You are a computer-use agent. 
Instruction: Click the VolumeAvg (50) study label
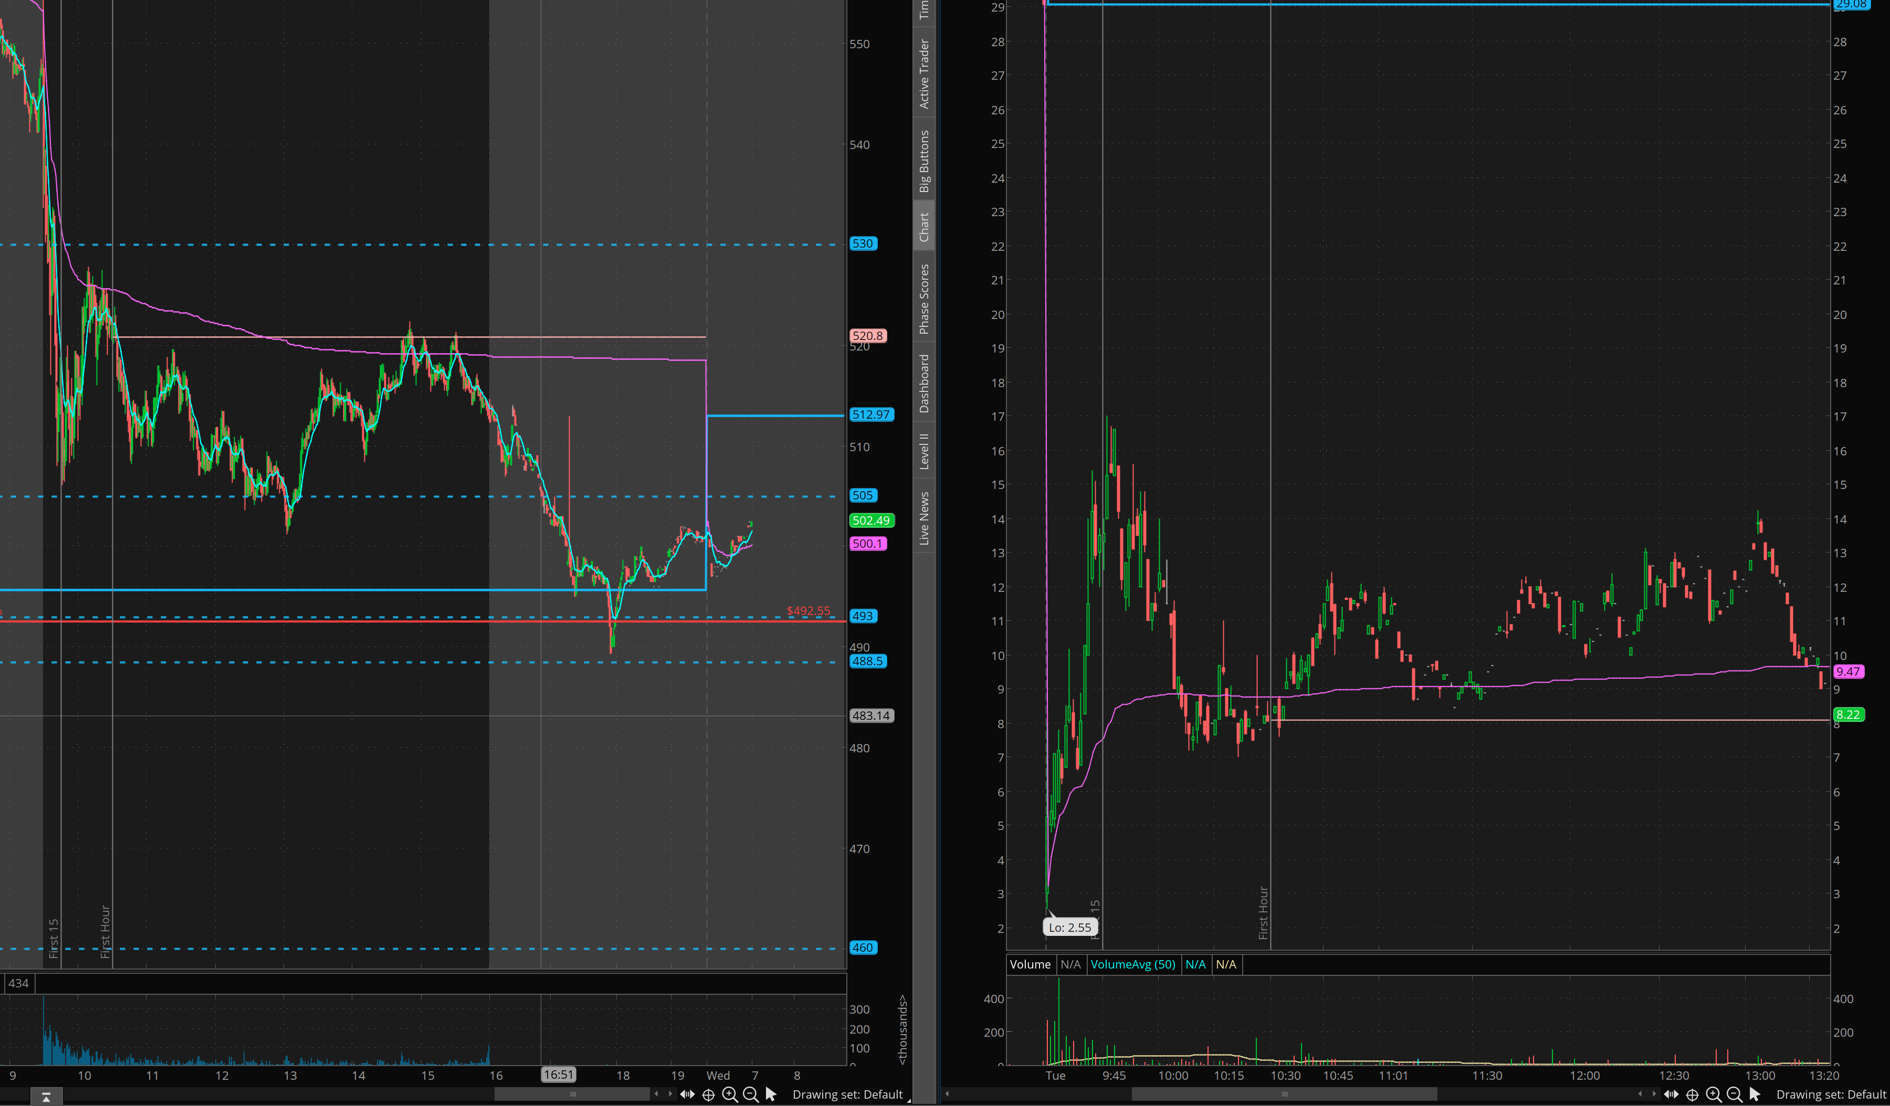[x=1132, y=964]
